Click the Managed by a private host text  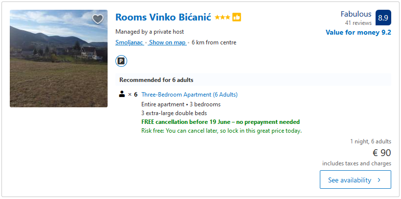pyautogui.click(x=149, y=32)
